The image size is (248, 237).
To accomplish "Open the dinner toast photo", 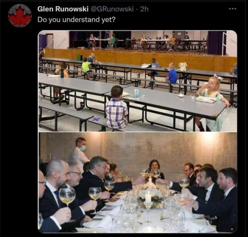I will [137, 182].
